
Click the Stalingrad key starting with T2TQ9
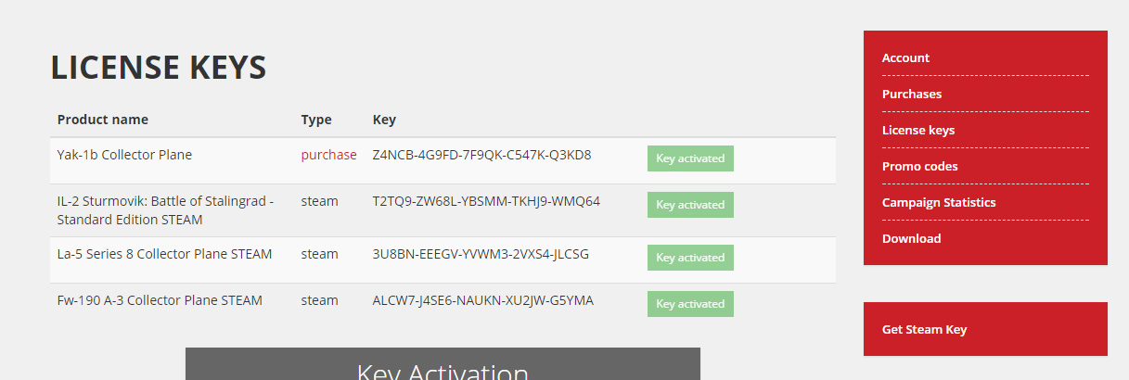click(486, 201)
